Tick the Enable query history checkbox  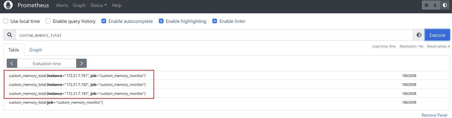(x=48, y=21)
